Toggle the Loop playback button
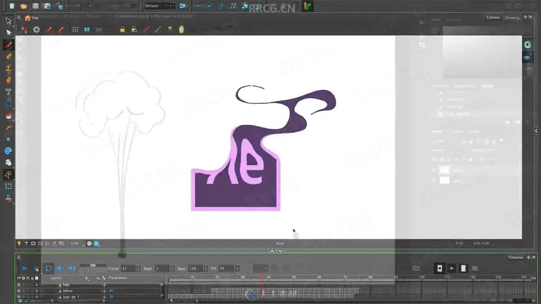 48,268
